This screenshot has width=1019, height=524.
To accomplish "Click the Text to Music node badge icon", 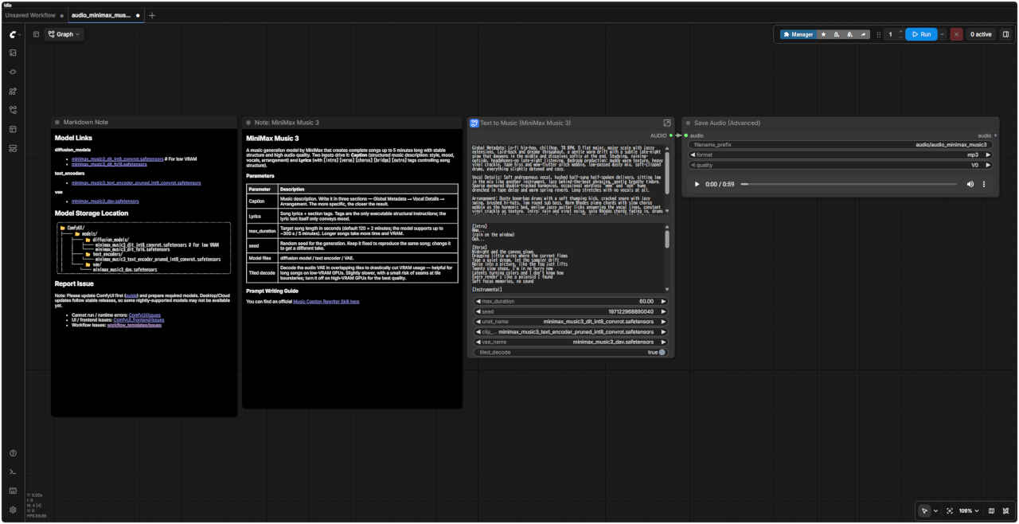I will coord(474,123).
